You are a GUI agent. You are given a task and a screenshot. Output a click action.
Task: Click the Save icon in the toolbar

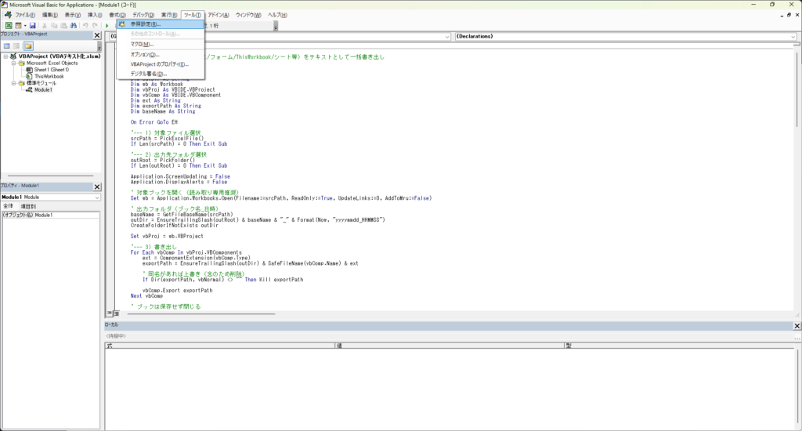pyautogui.click(x=33, y=26)
